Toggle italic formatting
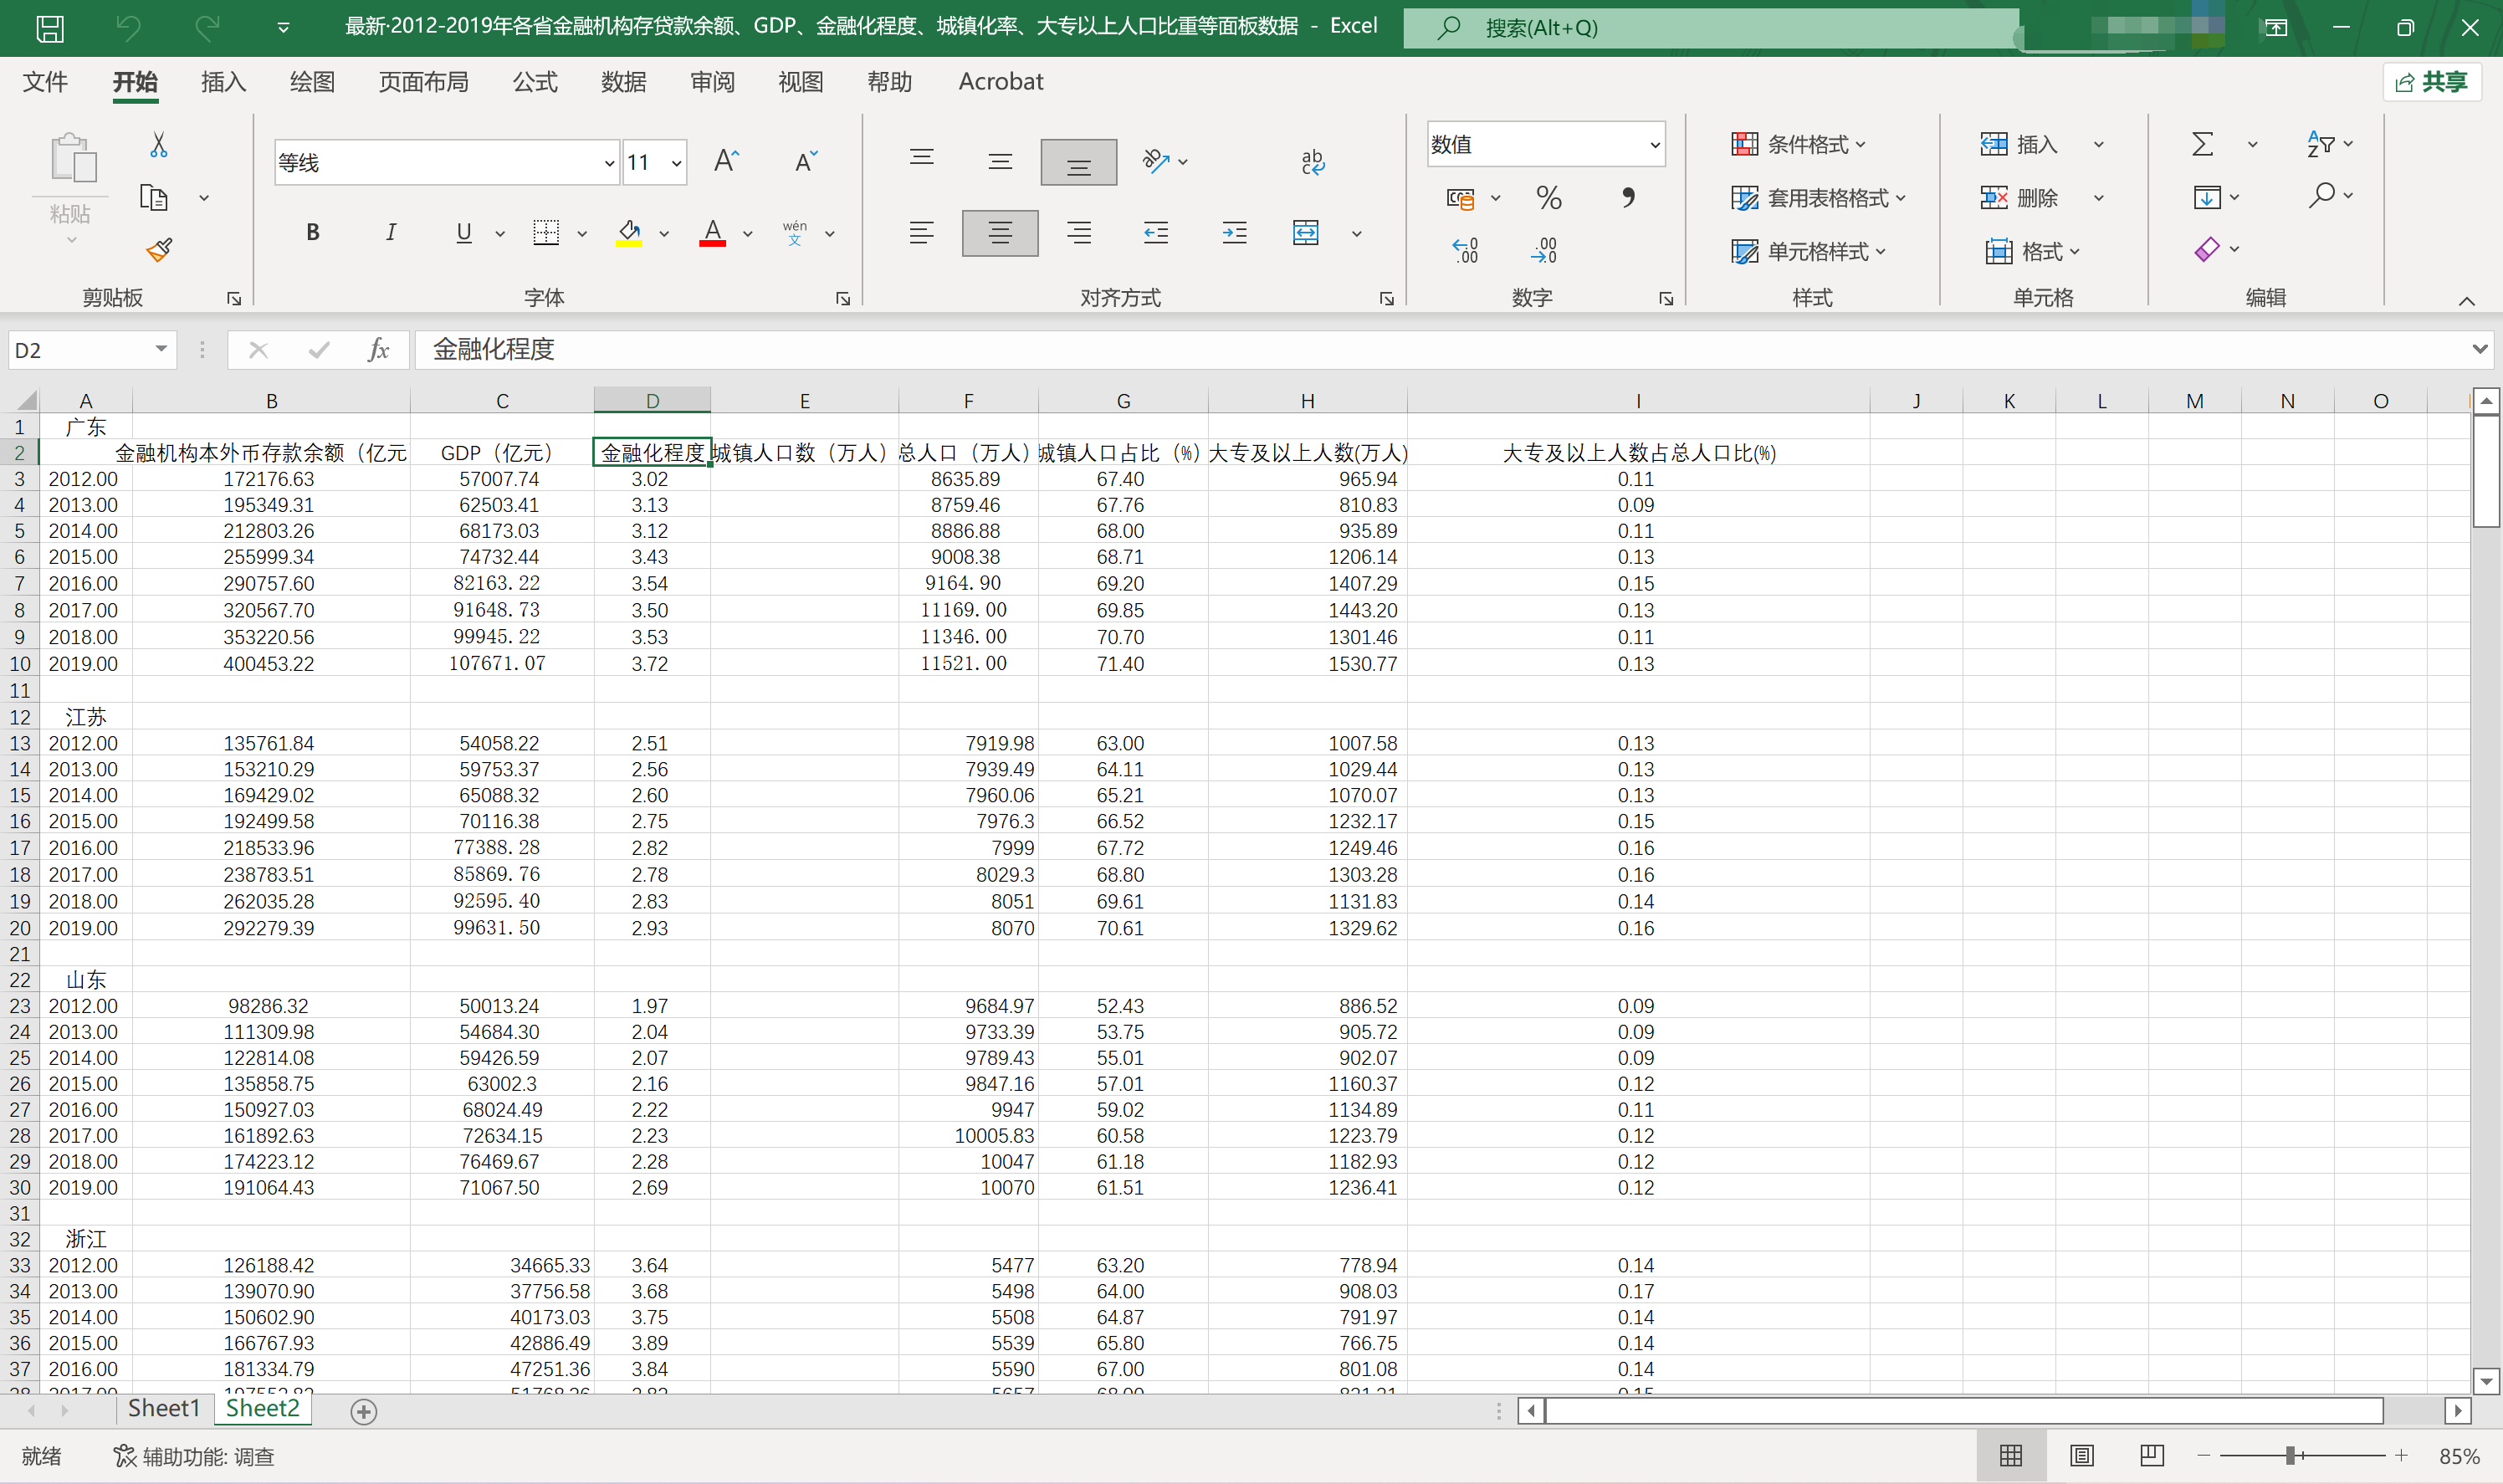This screenshot has height=1484, width=2503. pyautogui.click(x=390, y=233)
